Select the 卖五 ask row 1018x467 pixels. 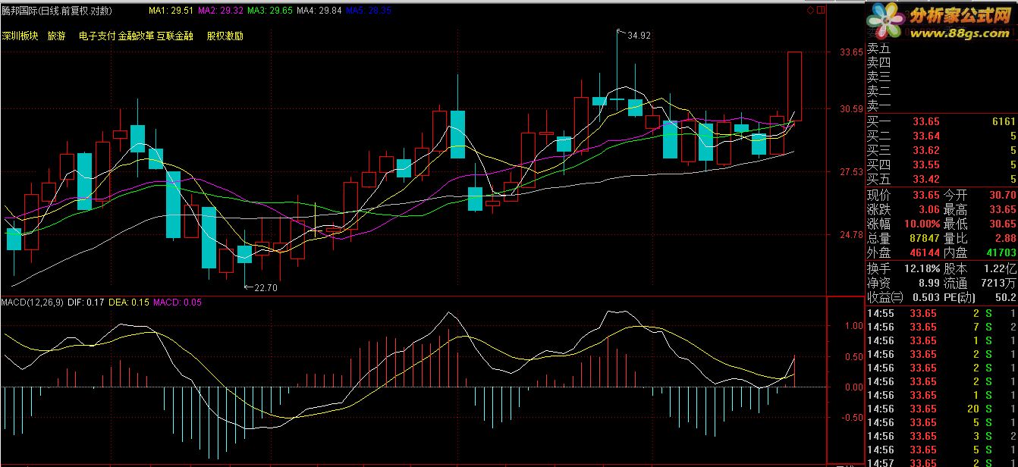coord(941,49)
